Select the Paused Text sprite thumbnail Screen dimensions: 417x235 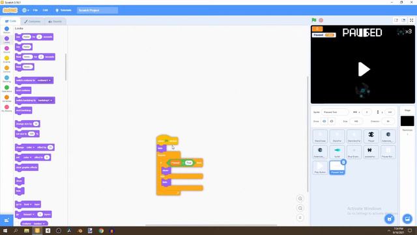[337, 168]
